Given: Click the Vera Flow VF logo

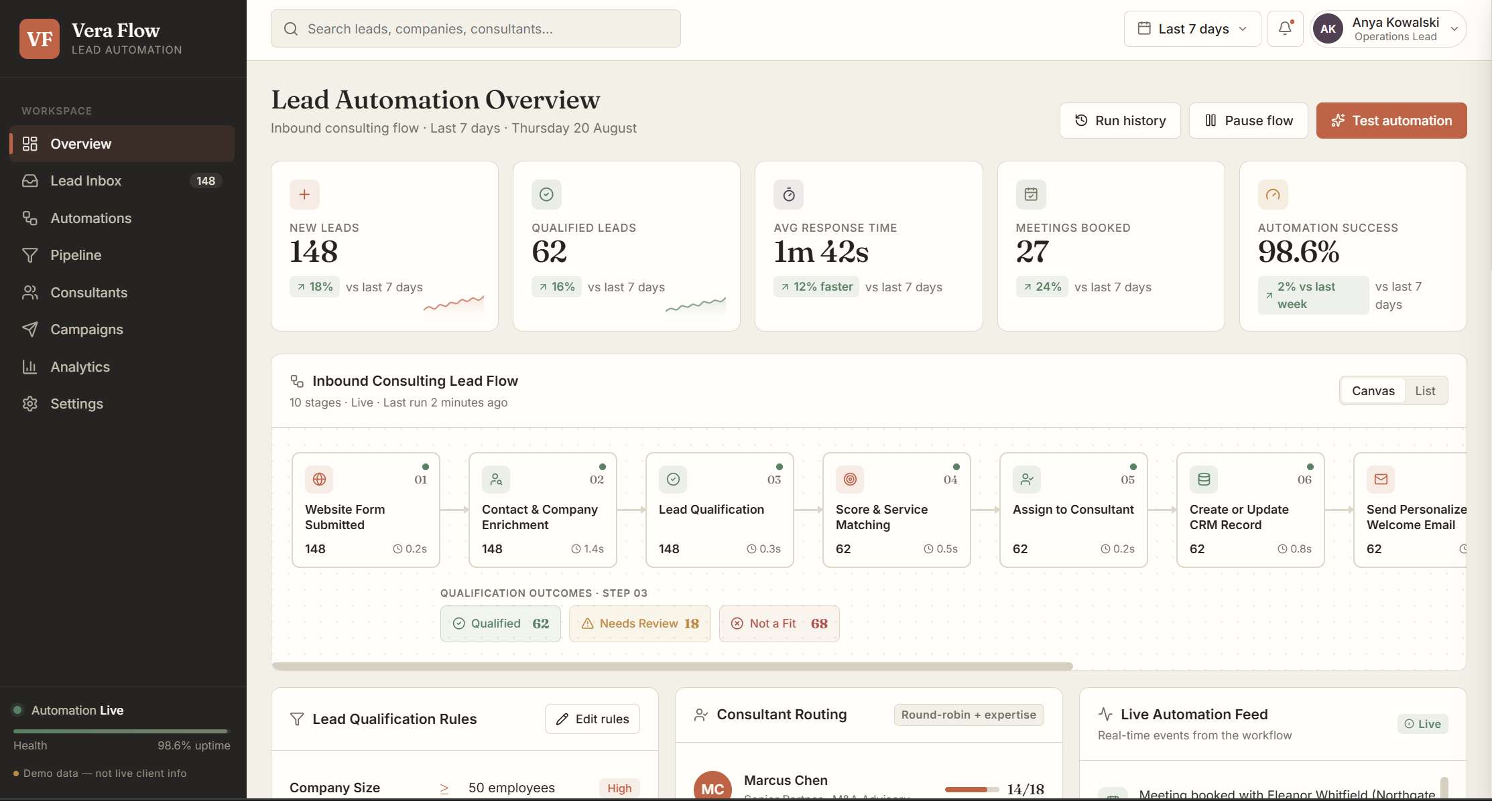Looking at the screenshot, I should [40, 39].
